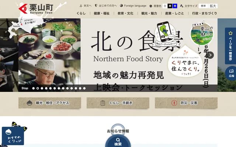
Task: Click the くりやまに、住んでくり。 chestnut badge
Action: [x=185, y=62]
